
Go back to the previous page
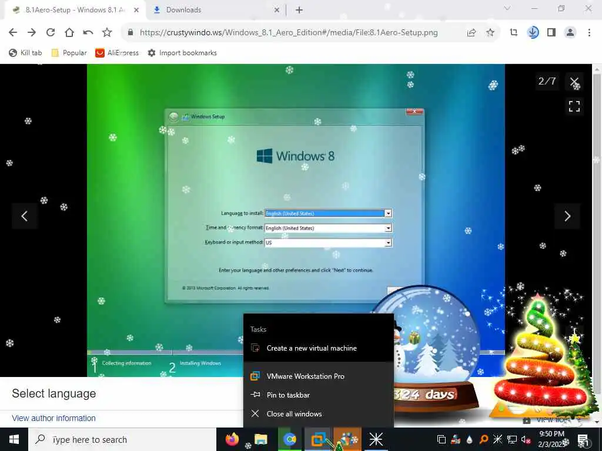(13, 33)
